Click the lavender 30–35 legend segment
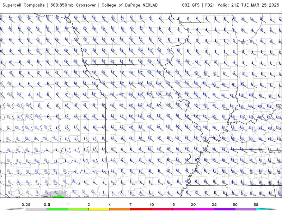The height and width of the screenshot is (211, 282). pyautogui.click(x=245, y=209)
